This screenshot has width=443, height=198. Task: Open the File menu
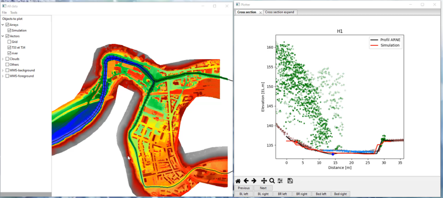(x=4, y=12)
